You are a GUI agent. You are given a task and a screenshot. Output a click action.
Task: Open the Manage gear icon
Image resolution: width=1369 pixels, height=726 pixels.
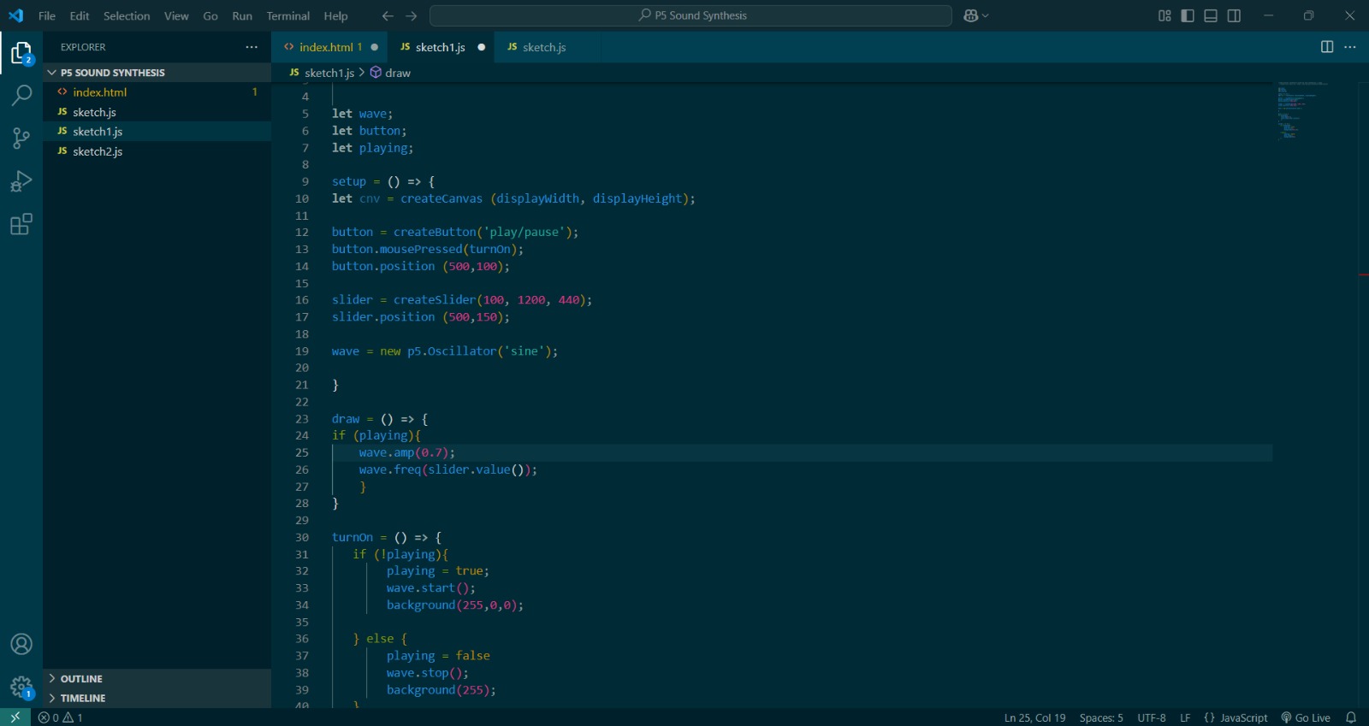click(21, 687)
